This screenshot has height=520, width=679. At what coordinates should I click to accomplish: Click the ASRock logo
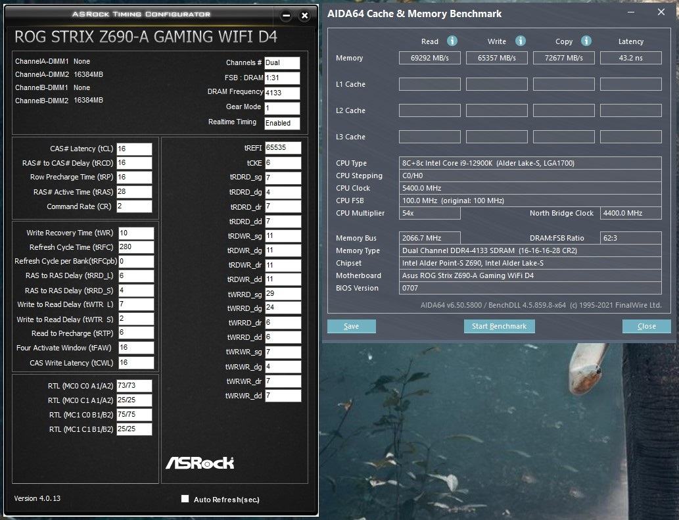click(x=200, y=463)
